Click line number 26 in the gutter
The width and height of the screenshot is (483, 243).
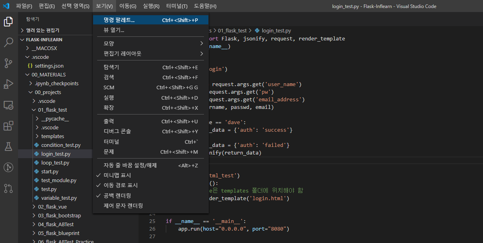coord(152,229)
